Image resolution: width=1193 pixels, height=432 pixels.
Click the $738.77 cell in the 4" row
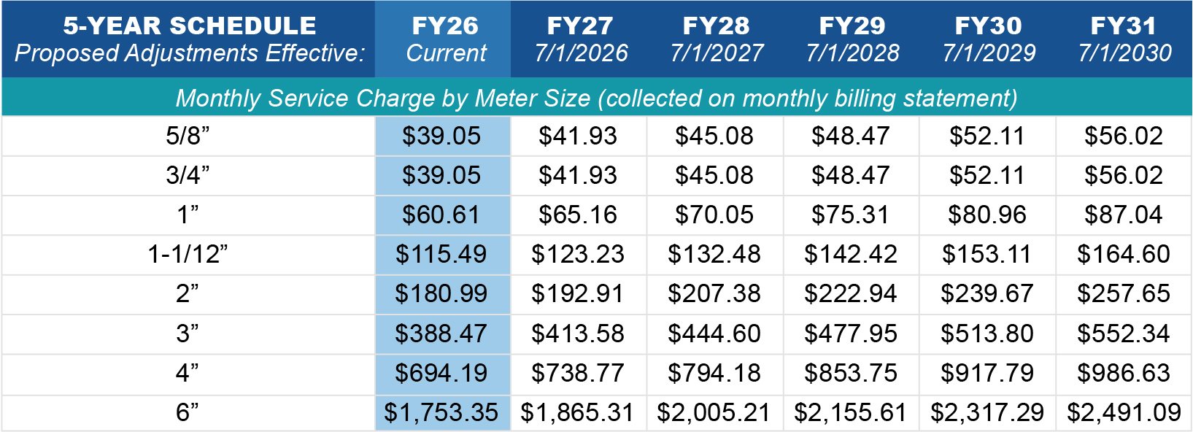coord(577,373)
